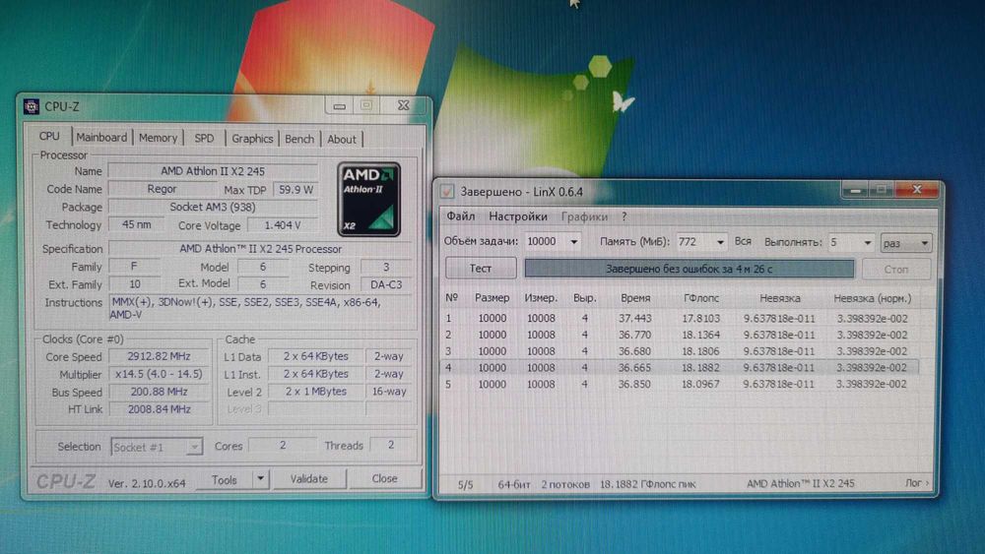Image resolution: width=985 pixels, height=554 pixels.
Task: Open the Графики menu in LinX
Action: (584, 217)
